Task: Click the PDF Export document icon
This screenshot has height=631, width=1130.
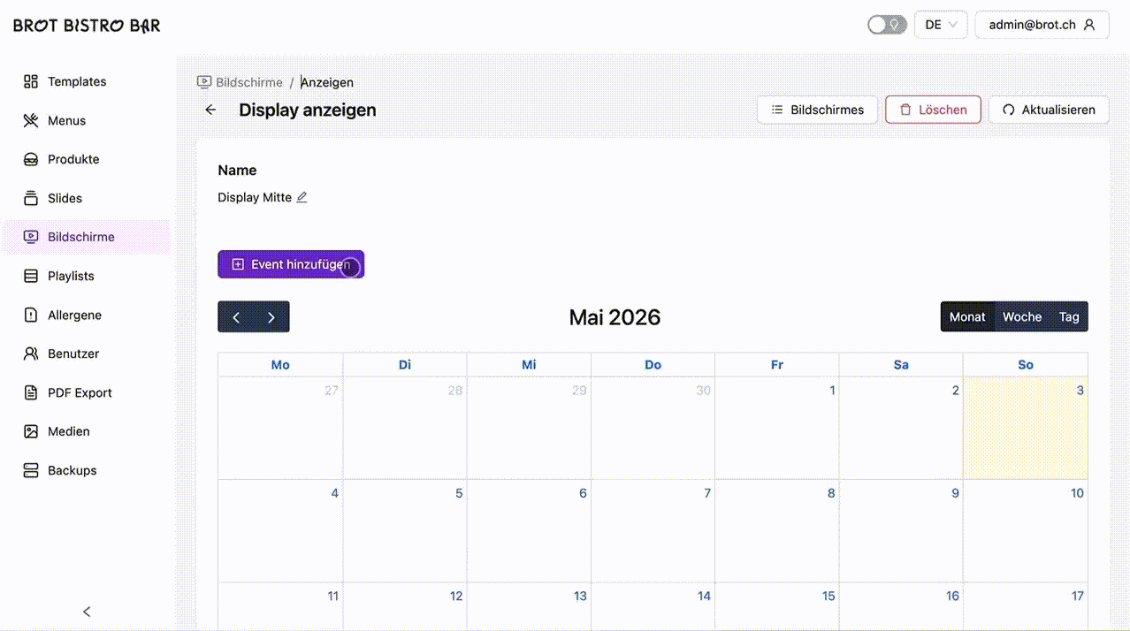Action: (31, 392)
